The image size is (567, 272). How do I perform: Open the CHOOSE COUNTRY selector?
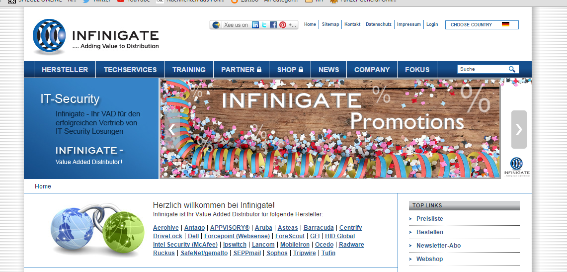click(482, 24)
